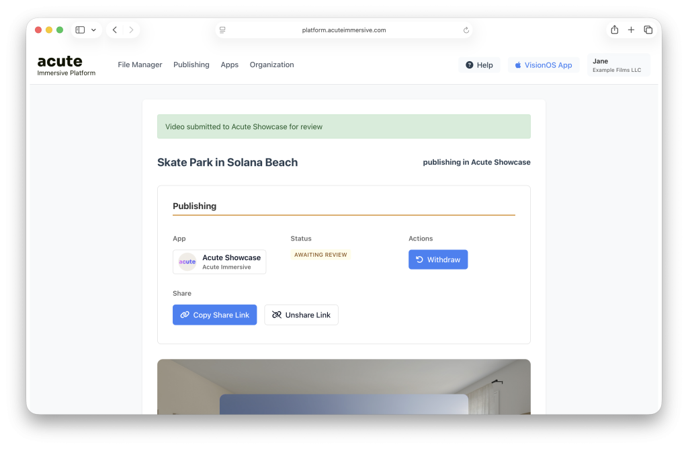Open a new tab with plus icon

coord(631,30)
